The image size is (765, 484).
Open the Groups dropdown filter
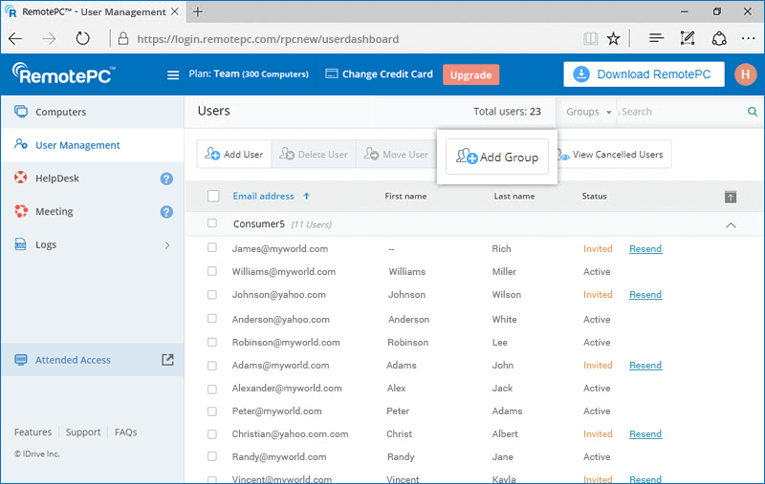(x=588, y=112)
